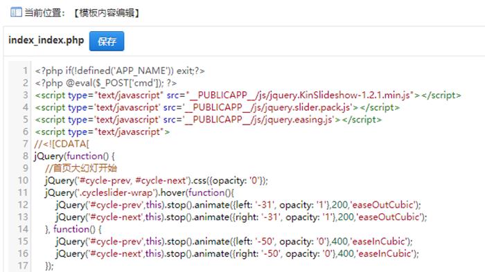
Task: Click the 保存 save button
Action: [107, 41]
